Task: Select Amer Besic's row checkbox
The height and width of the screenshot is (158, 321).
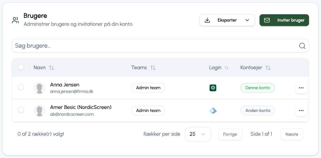Action: (21, 110)
